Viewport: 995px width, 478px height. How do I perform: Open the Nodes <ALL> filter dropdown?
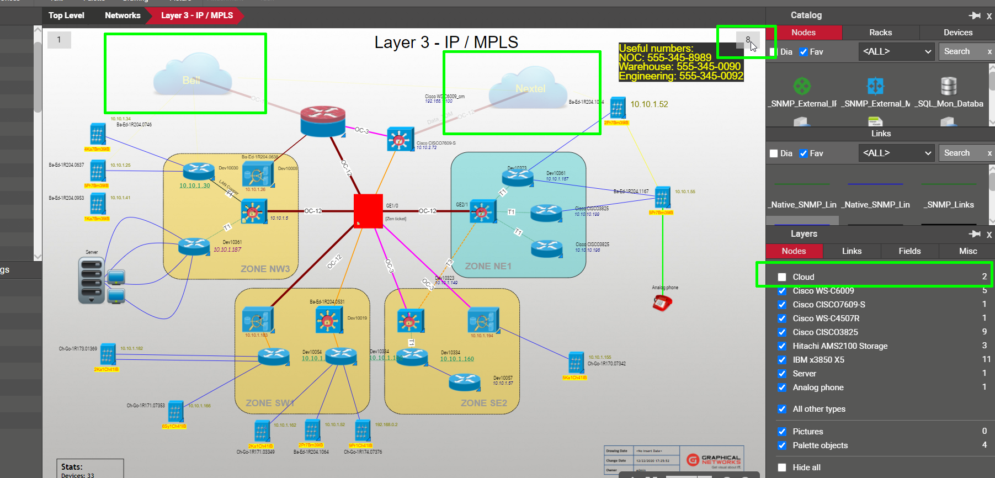(x=896, y=52)
